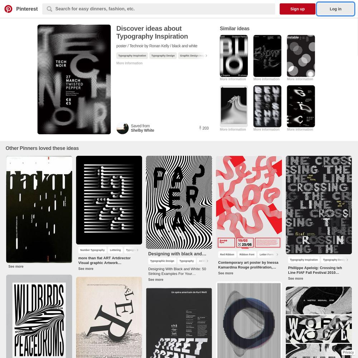Click the search magnifier icon

pos(49,9)
